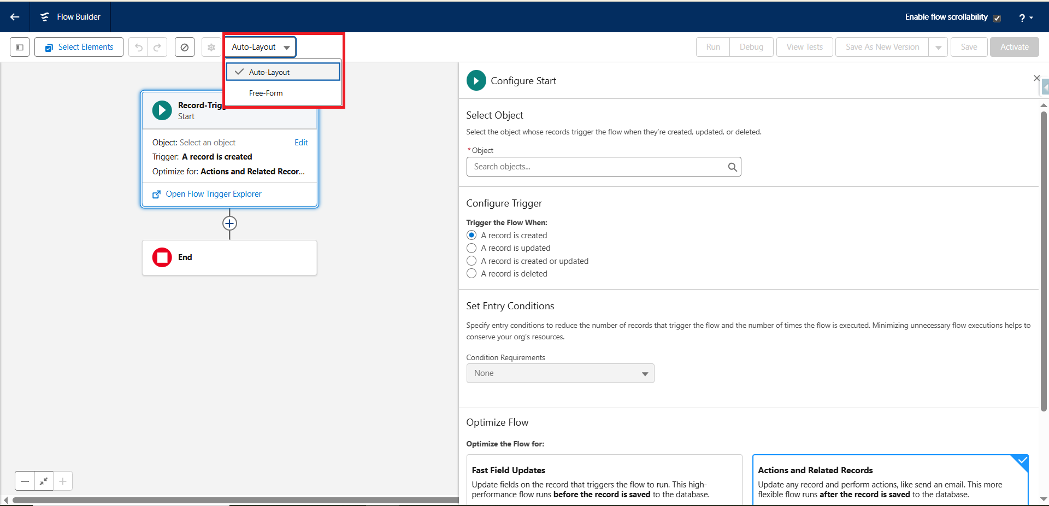Choose Free-Form layout option
The height and width of the screenshot is (506, 1049).
266,93
